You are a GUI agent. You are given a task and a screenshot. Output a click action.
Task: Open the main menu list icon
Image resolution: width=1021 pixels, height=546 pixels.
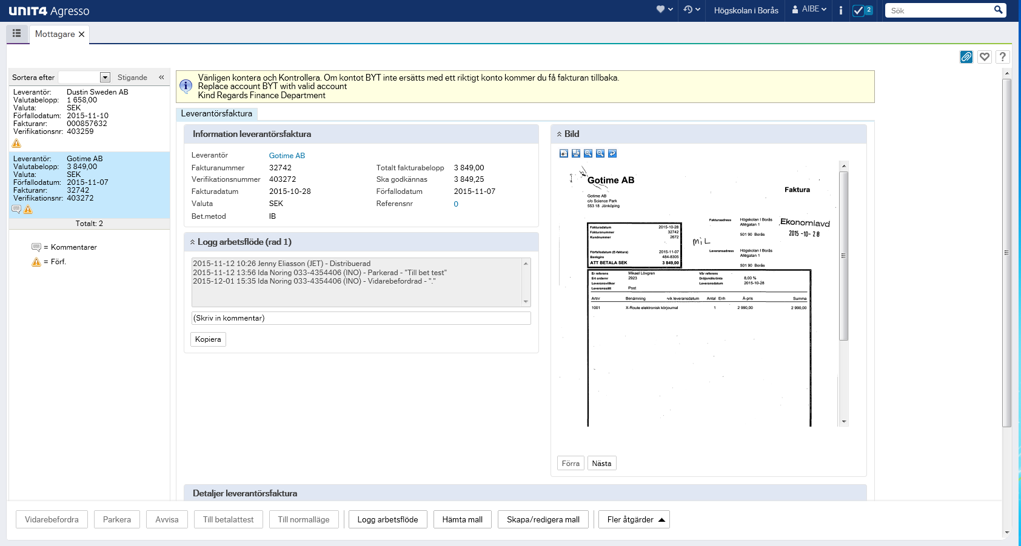tap(17, 33)
